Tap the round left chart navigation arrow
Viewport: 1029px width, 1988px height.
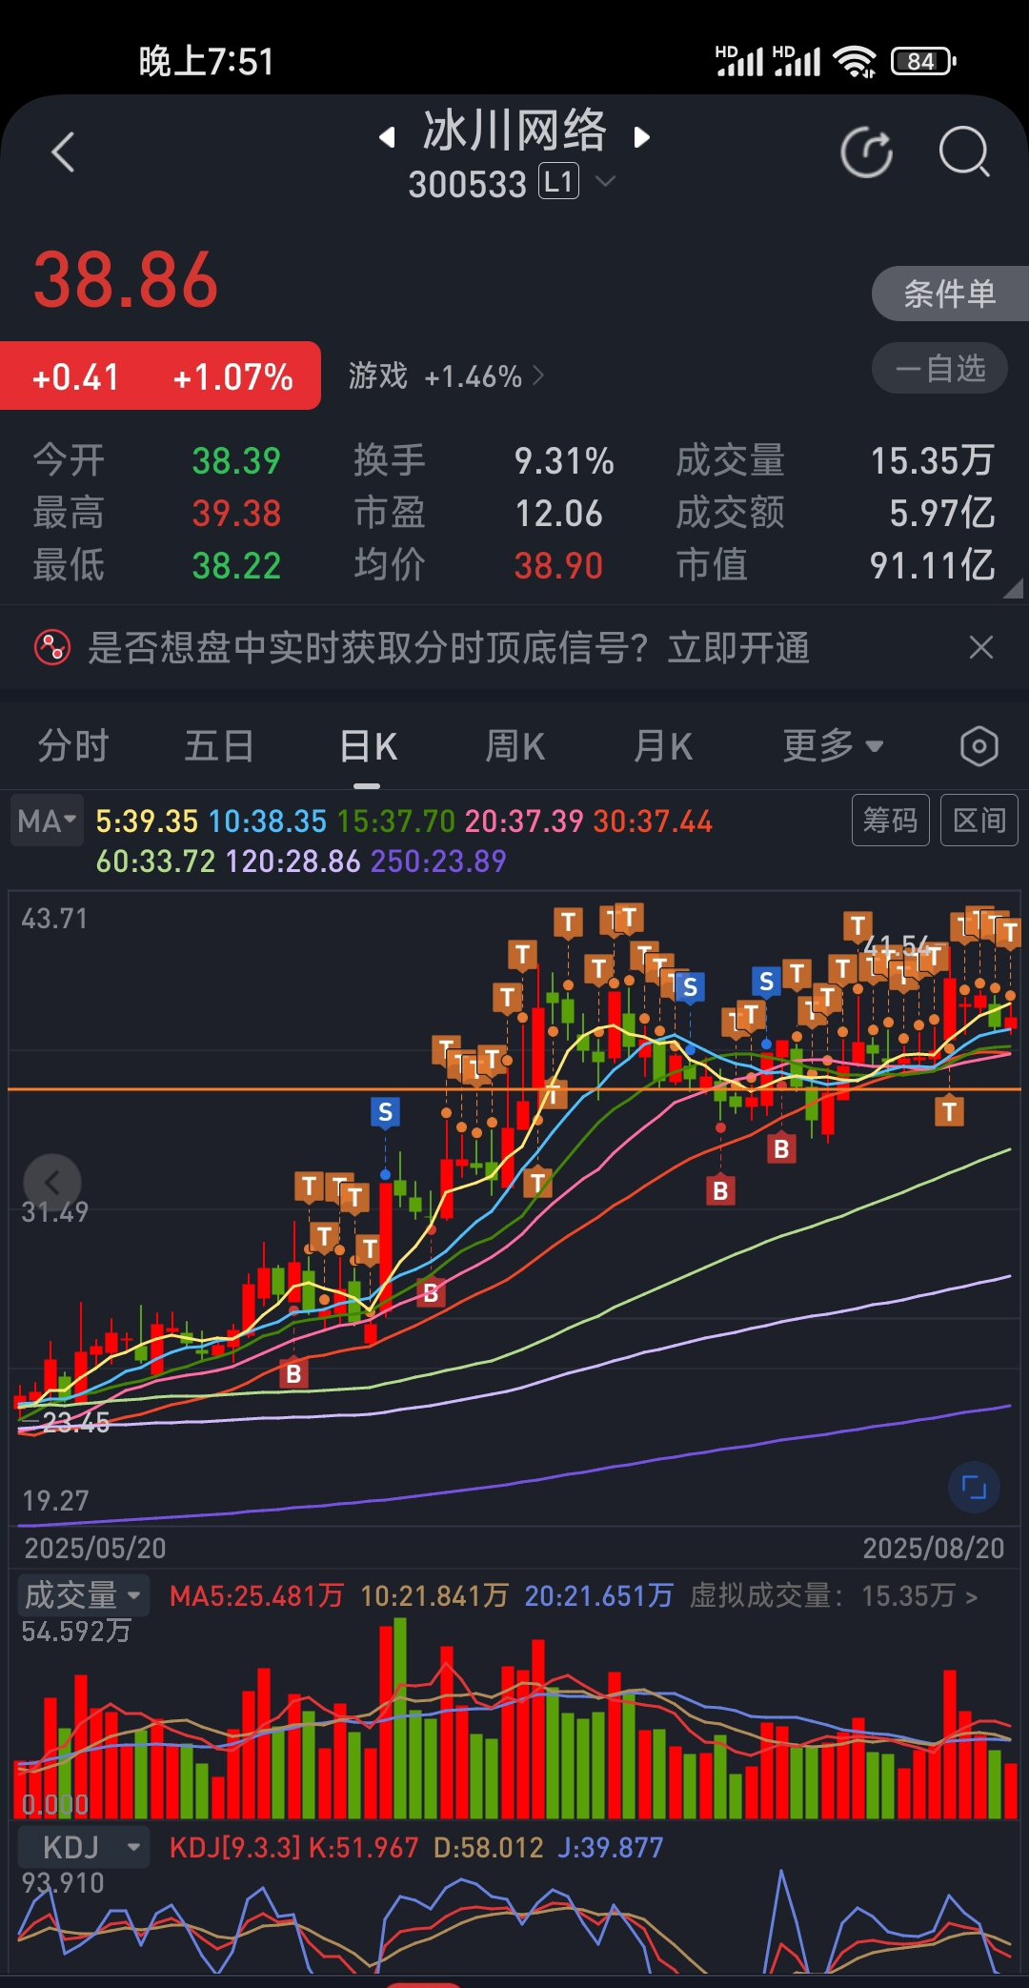[52, 1183]
